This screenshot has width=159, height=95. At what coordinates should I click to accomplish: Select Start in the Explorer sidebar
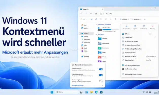84,25
